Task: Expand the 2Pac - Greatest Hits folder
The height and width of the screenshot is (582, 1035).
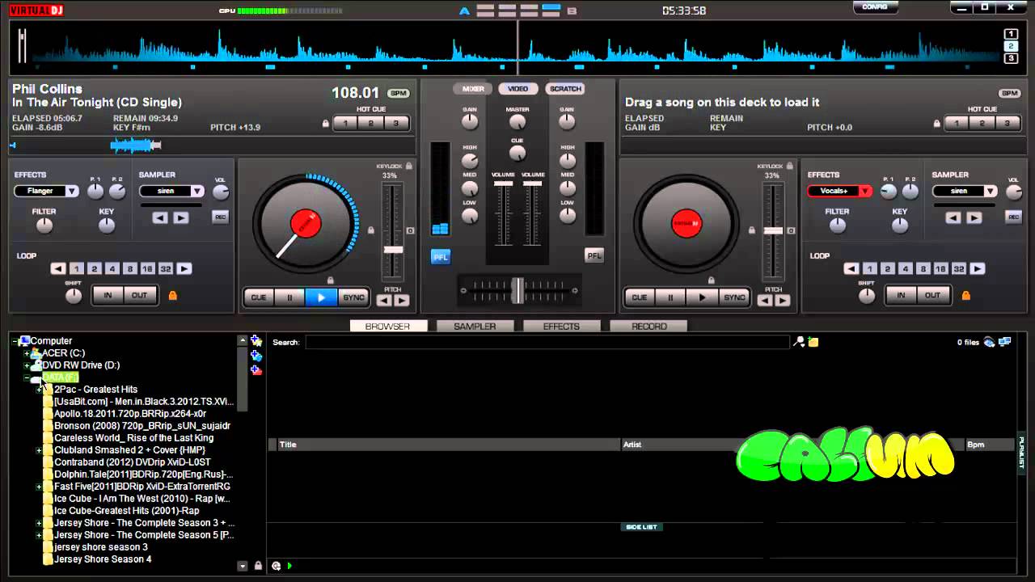Action: point(39,390)
